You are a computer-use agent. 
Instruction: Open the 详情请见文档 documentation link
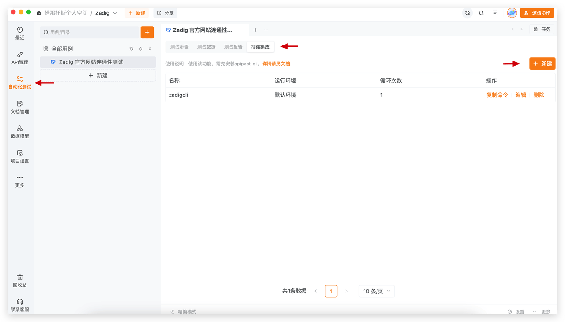pyautogui.click(x=276, y=64)
